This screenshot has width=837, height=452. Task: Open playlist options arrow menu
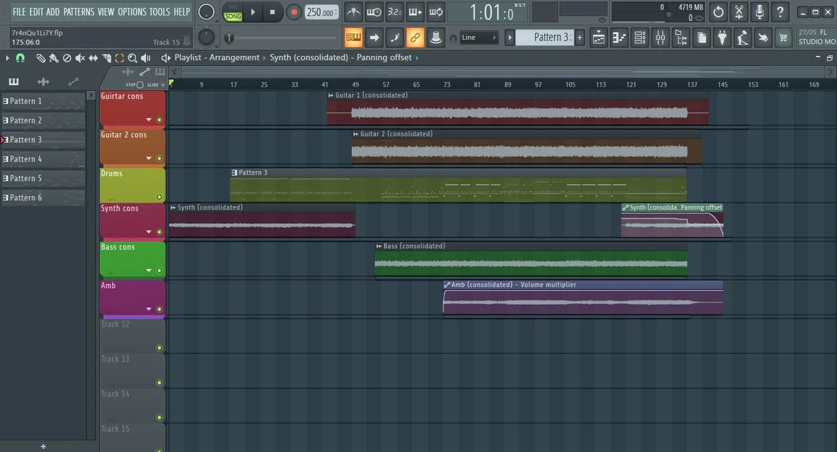[7, 58]
